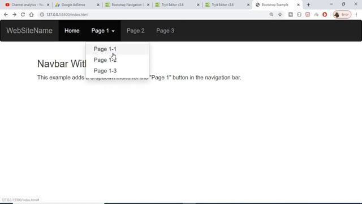Close the Channel analytics tab
Screen dimensions: 362x204
click(48, 5)
